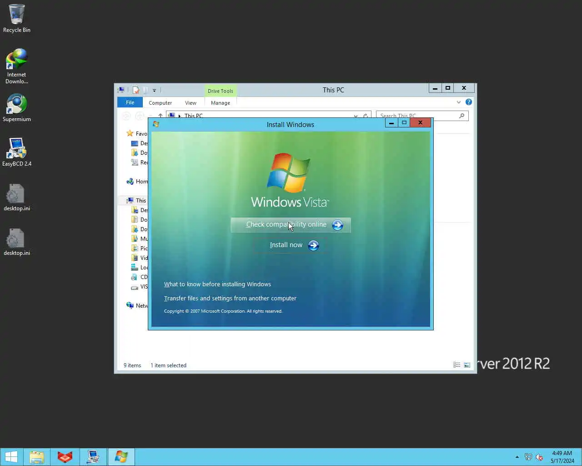Open the computer utility icon on taskbar
This screenshot has height=466, width=582.
(93, 457)
